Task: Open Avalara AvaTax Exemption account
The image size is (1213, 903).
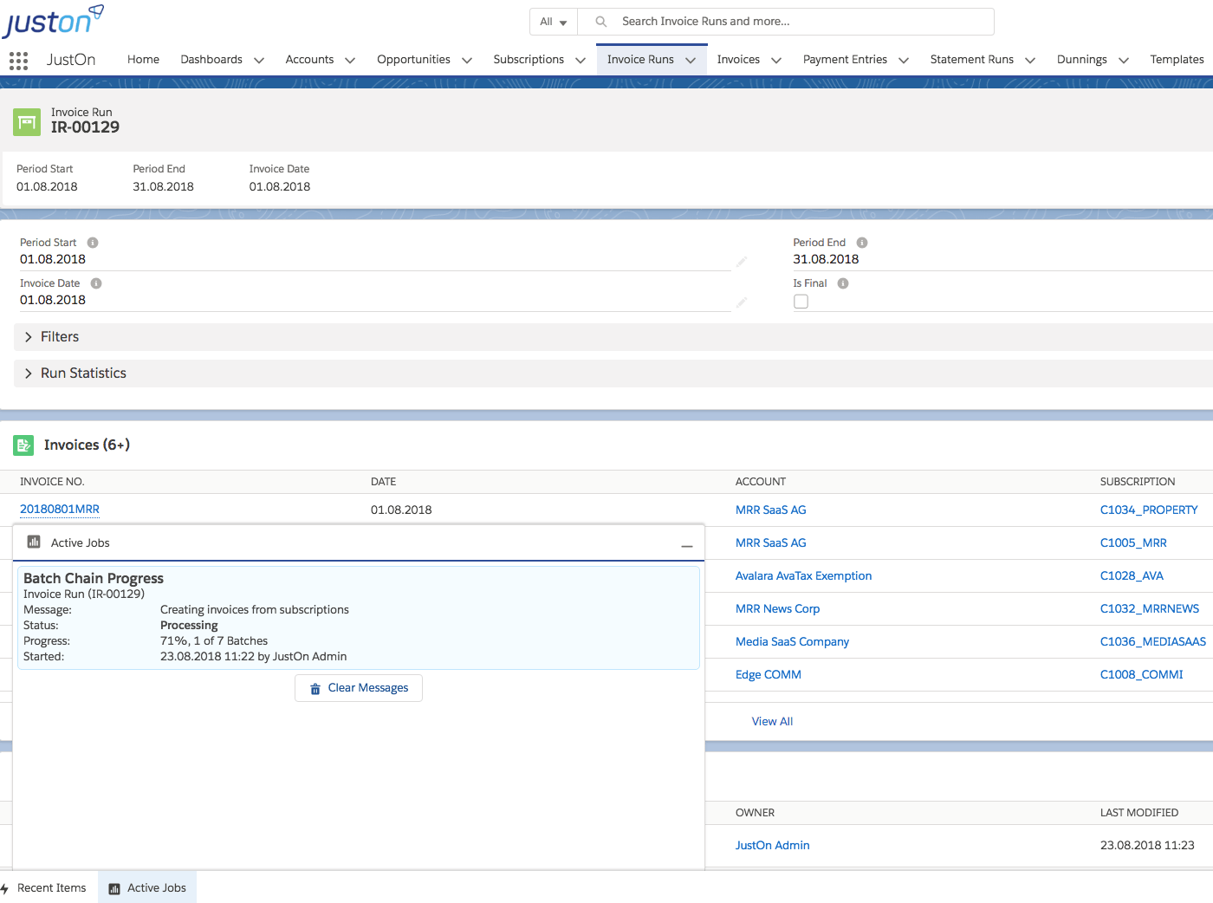Action: click(x=803, y=576)
